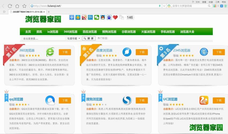Open the 工具 menu
Screen dimensions: 228x134
(217, 2)
